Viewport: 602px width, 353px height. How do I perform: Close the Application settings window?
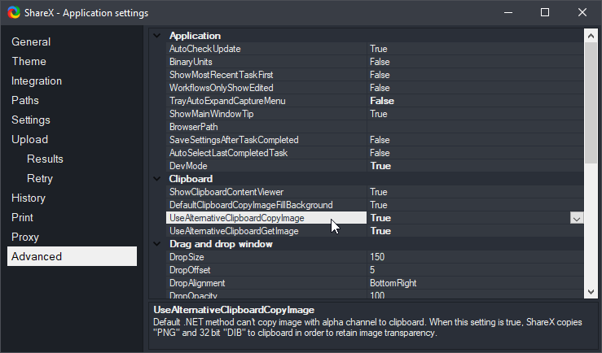click(582, 13)
